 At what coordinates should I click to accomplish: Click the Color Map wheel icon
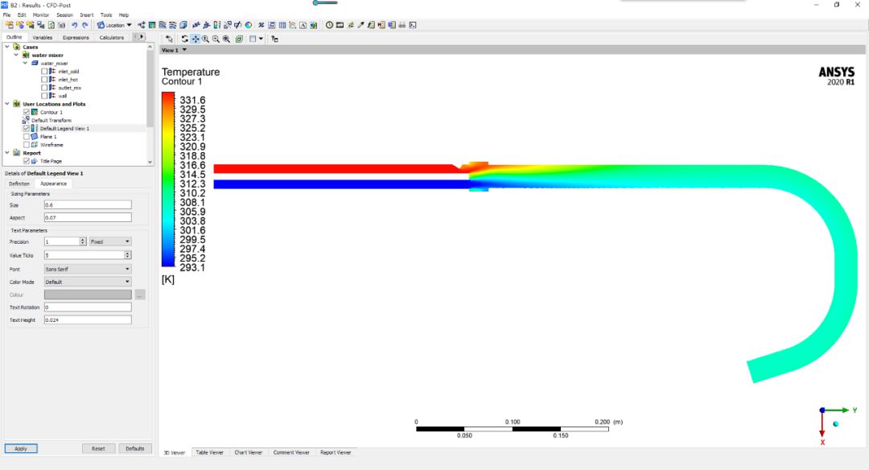point(249,25)
